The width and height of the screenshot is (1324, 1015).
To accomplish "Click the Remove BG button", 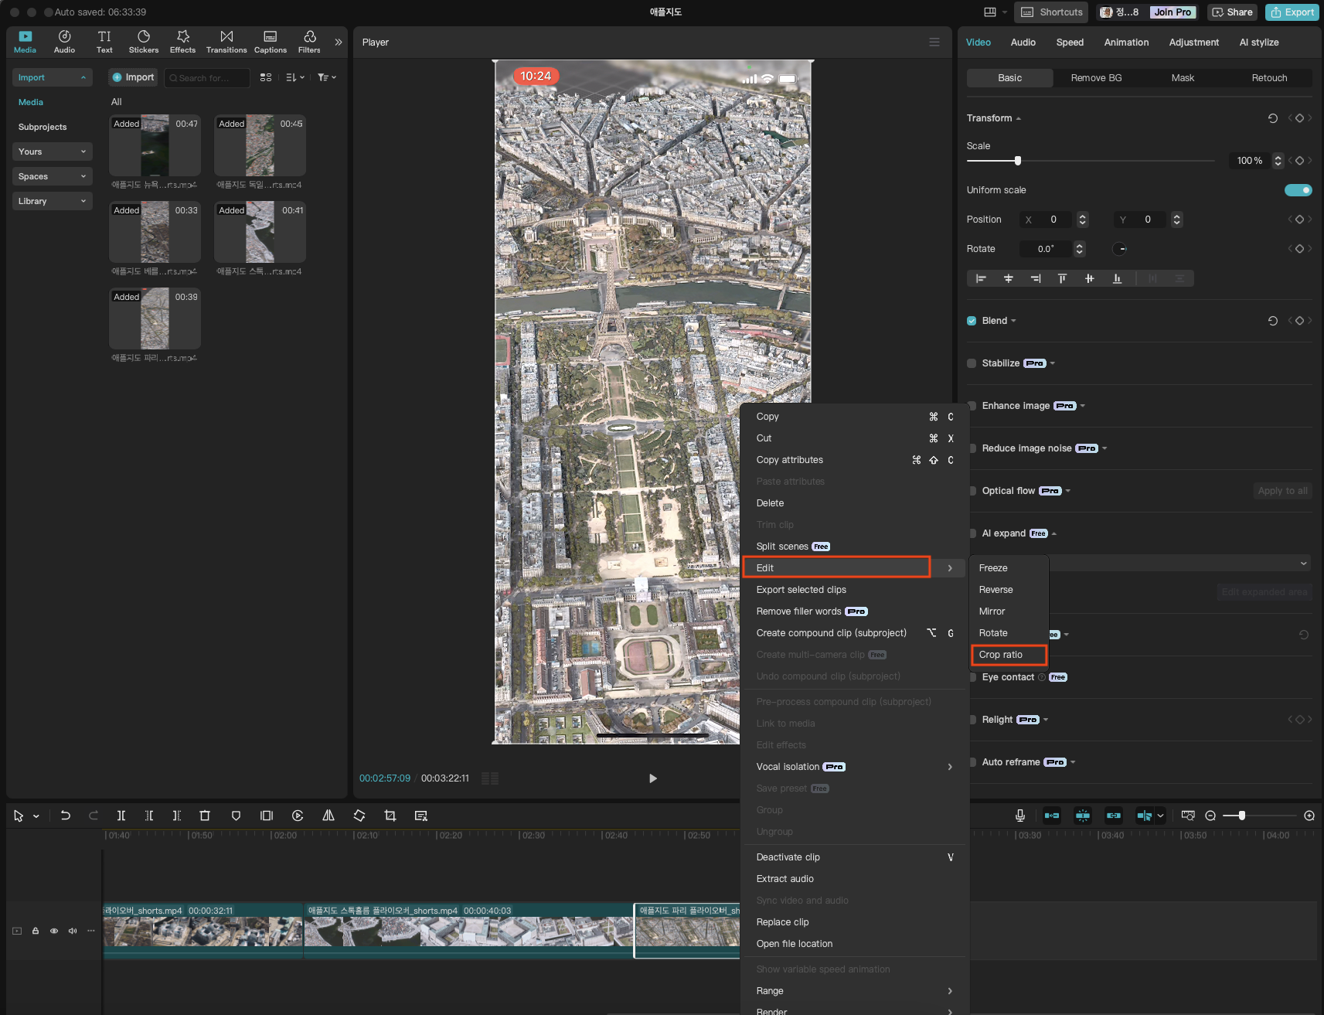I will (1096, 78).
